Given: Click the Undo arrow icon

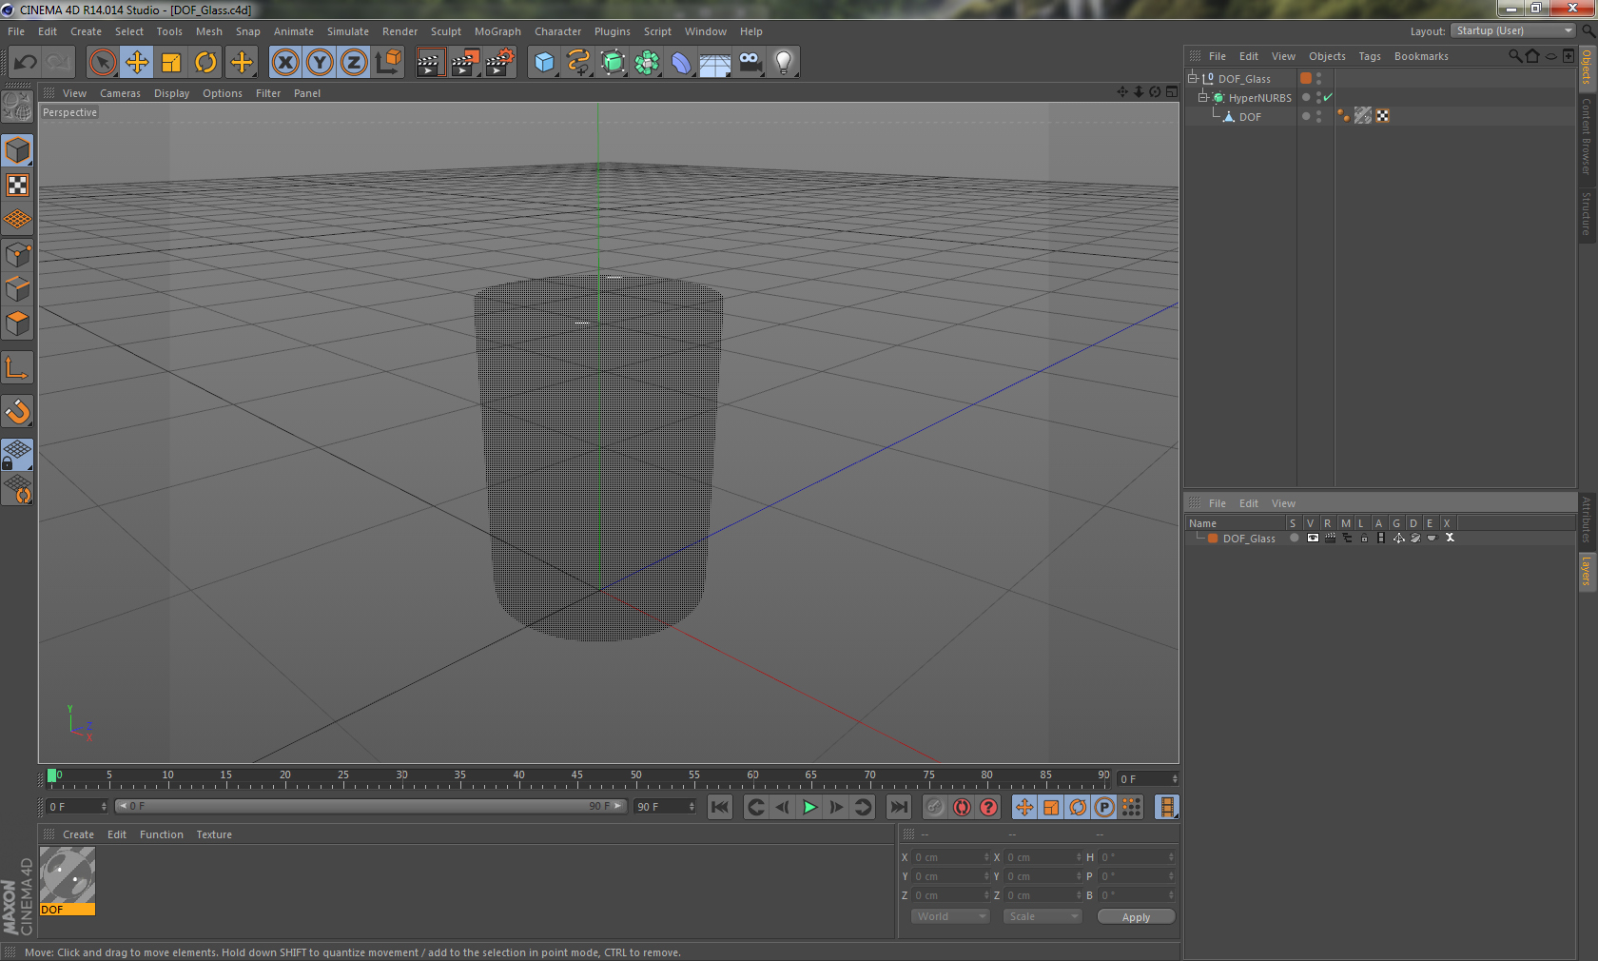Looking at the screenshot, I should click(25, 63).
